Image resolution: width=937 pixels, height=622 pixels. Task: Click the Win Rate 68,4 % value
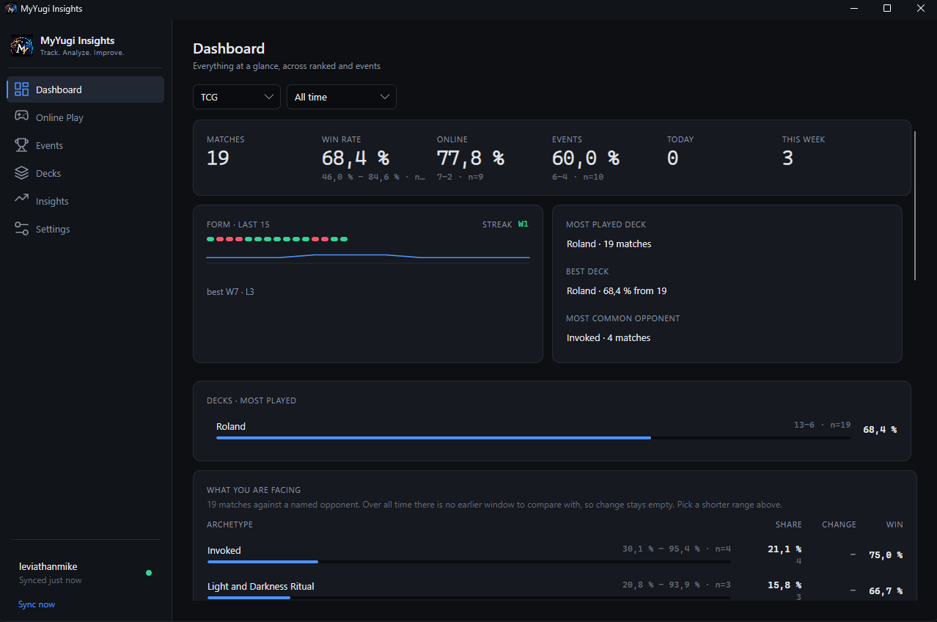(356, 158)
